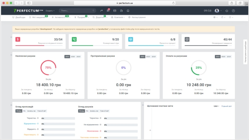
Task: Expand the Компанія menu
Action: [118, 17]
